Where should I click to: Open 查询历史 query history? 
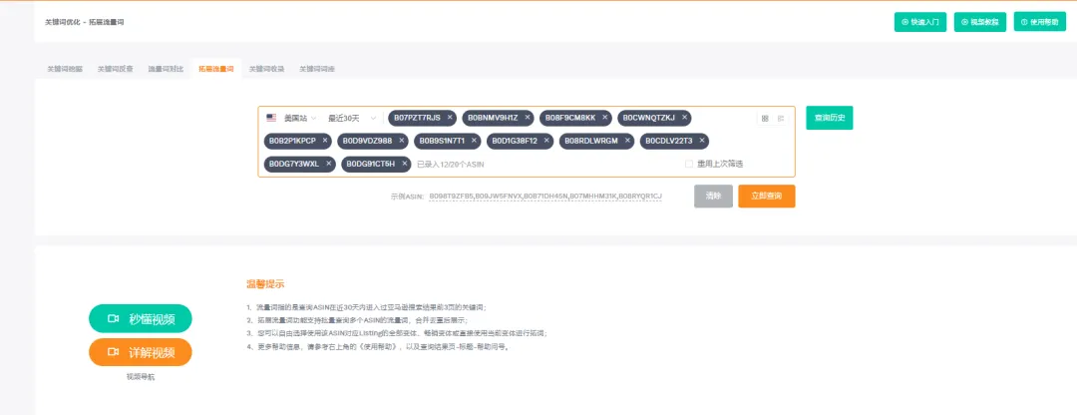(x=829, y=118)
